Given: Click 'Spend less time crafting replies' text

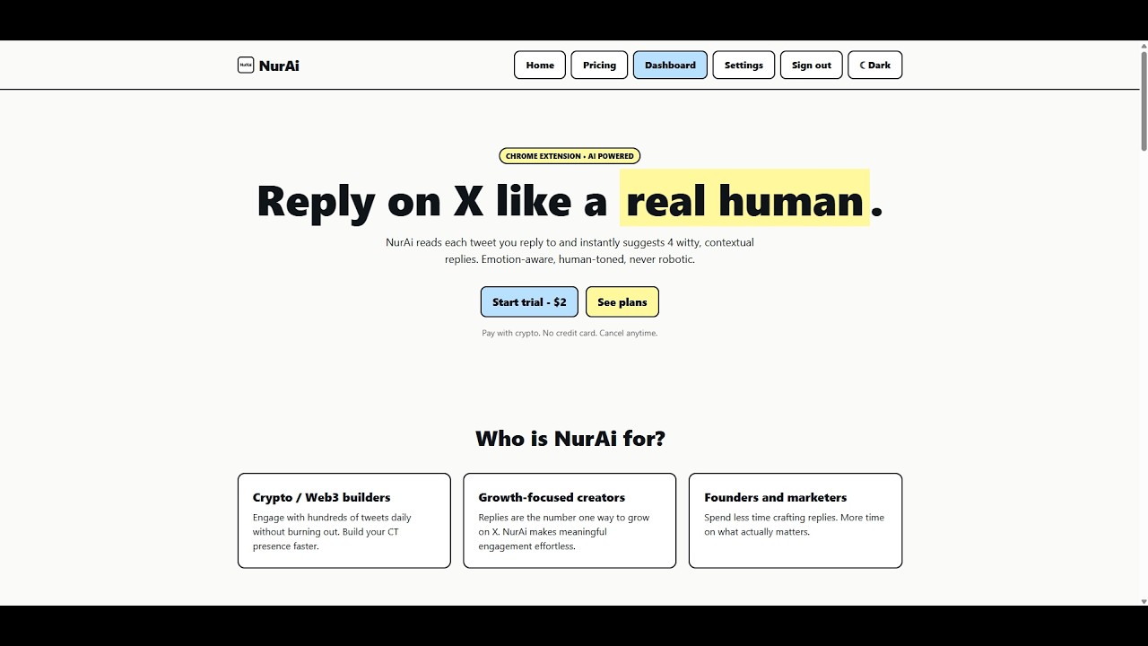Looking at the screenshot, I should 794,525.
